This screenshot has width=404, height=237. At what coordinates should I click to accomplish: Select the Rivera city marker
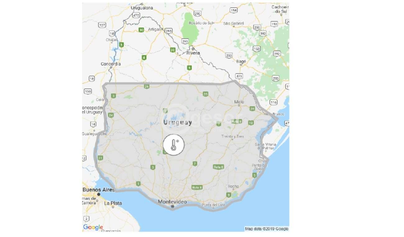[193, 49]
